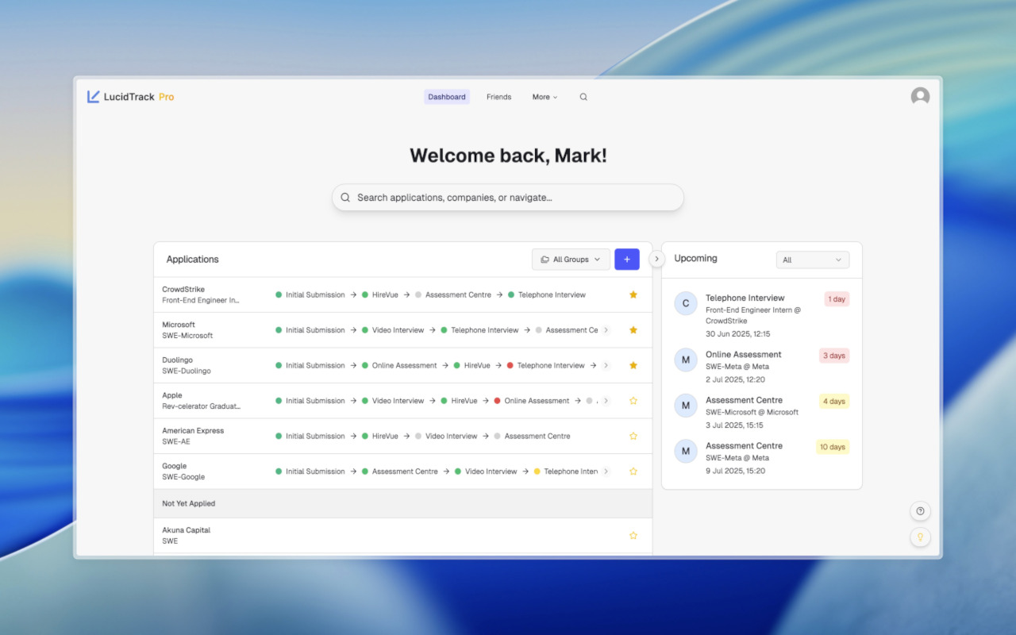Expand Microsoft's remaining interview stages chevron

click(606, 329)
